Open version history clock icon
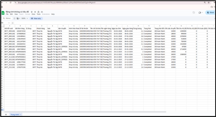 pyautogui.click(x=194, y=12)
